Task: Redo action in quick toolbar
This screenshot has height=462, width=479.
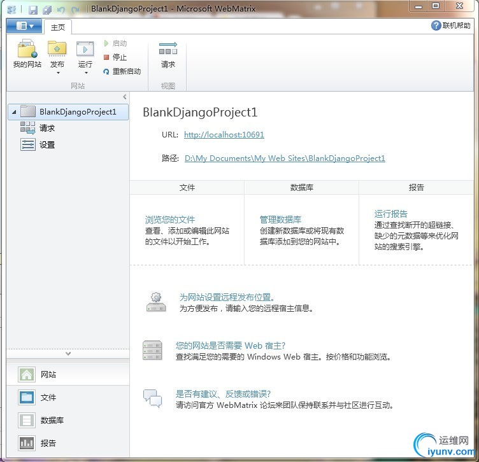Action: (75, 10)
